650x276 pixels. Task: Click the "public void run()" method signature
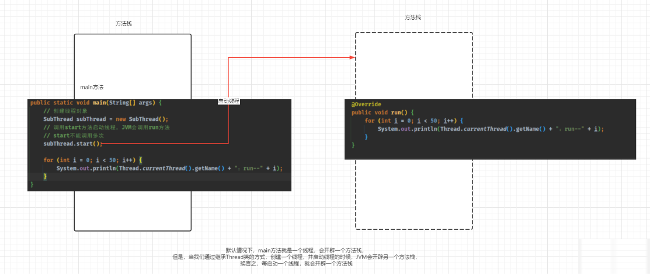(383, 112)
